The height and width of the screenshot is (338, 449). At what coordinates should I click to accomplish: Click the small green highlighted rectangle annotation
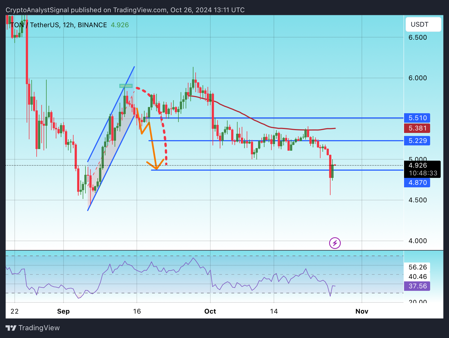coord(126,86)
